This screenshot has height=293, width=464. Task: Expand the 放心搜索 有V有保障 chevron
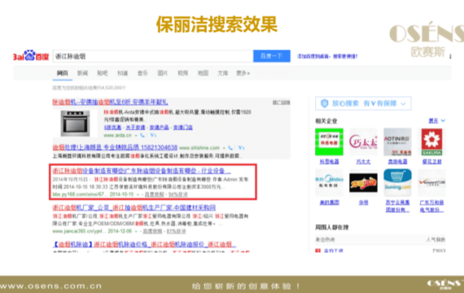403,103
